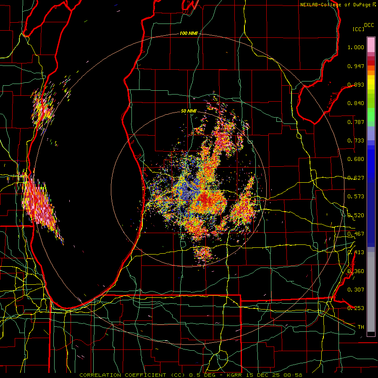Screen dimensions: 378x378
Task: Click the [CC] legend unit label
Action: click(359, 29)
